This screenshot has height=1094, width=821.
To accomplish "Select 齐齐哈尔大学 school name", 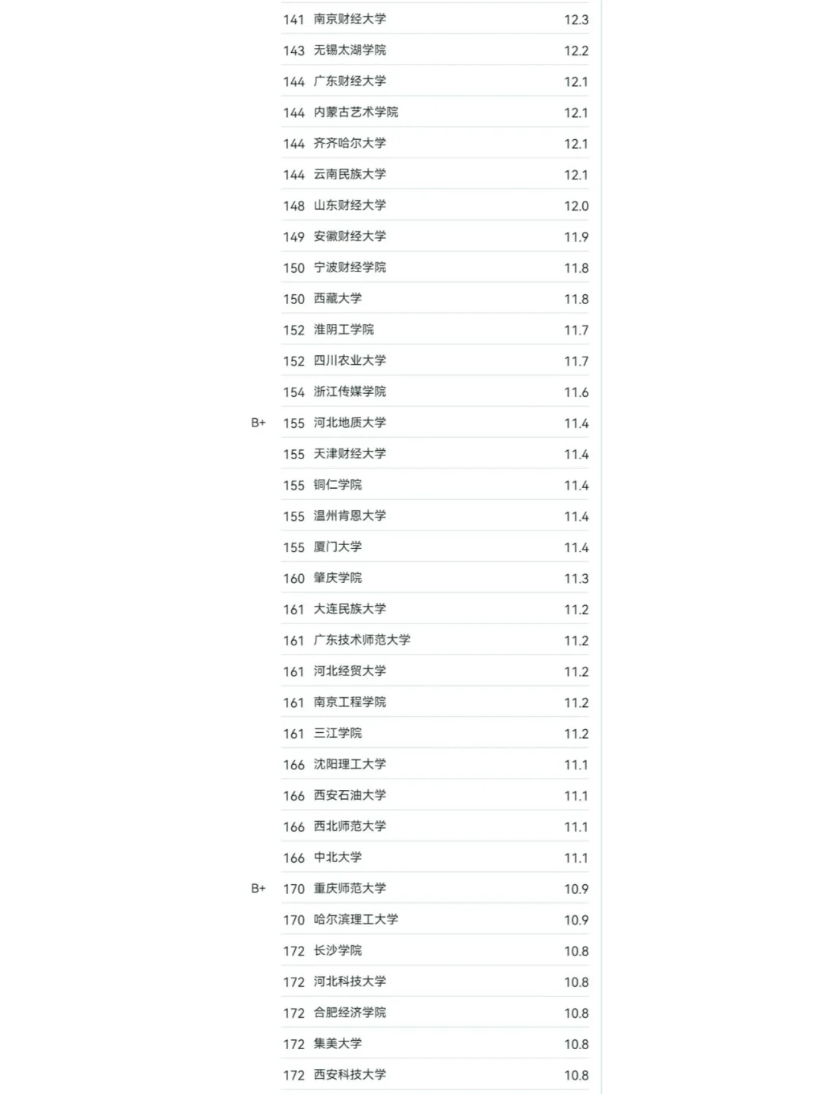I will [350, 144].
